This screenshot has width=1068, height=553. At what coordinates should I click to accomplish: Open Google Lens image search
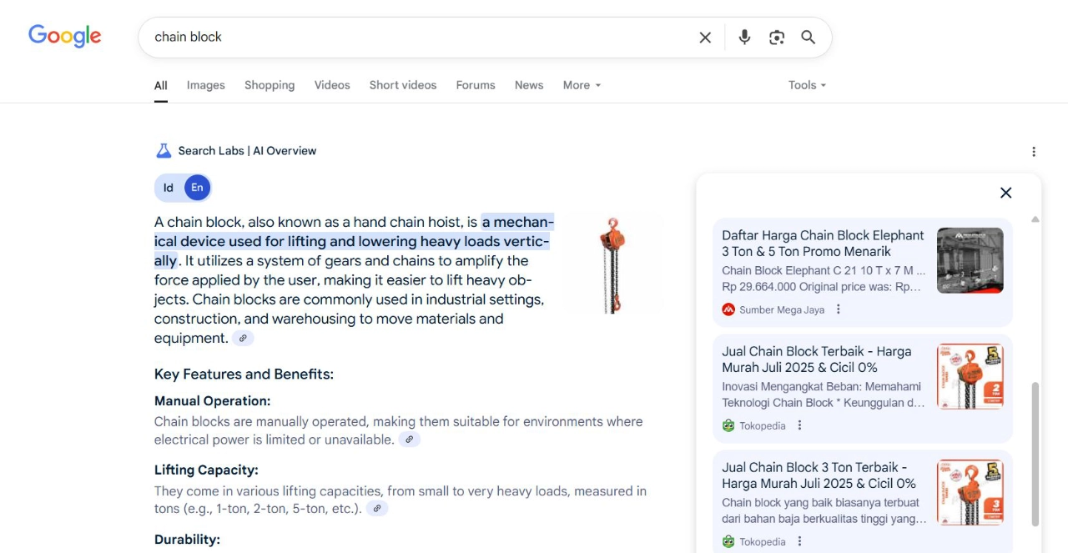[x=777, y=38]
